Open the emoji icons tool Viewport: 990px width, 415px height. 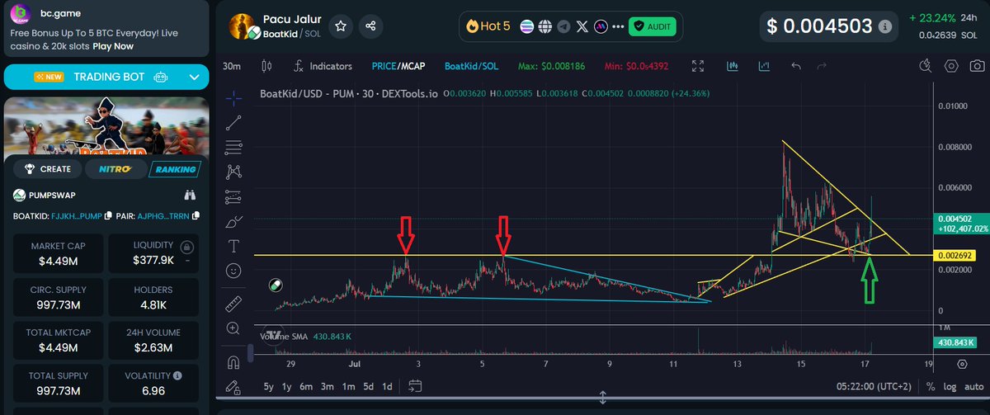233,271
